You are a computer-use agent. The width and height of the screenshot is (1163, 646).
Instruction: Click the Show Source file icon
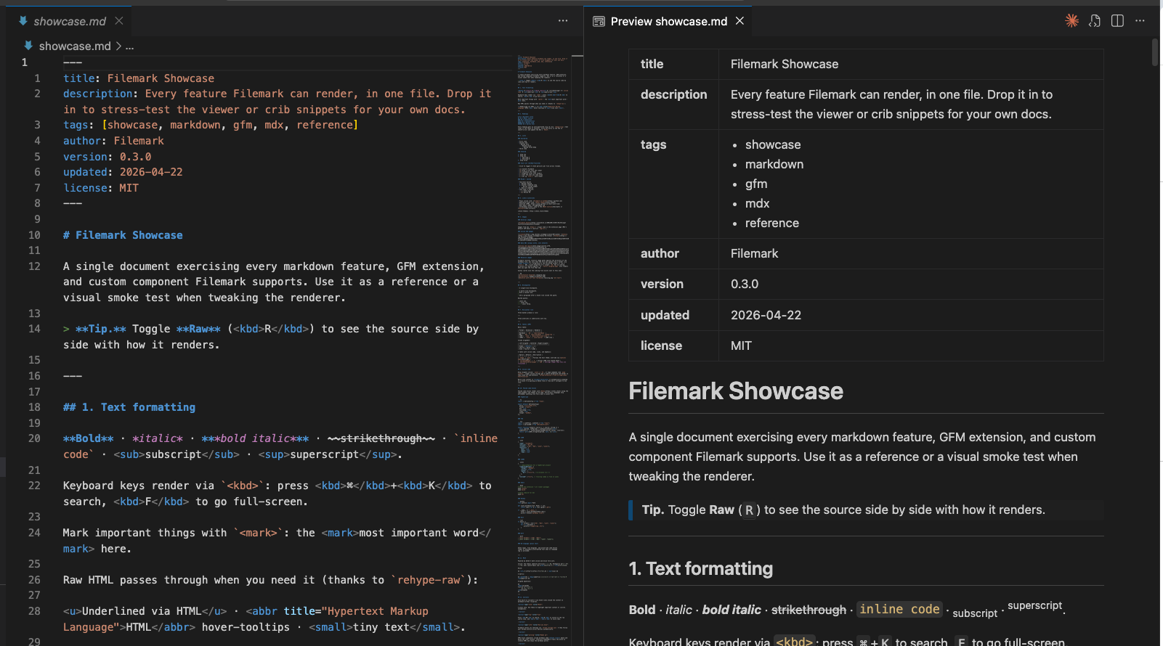pyautogui.click(x=1095, y=21)
